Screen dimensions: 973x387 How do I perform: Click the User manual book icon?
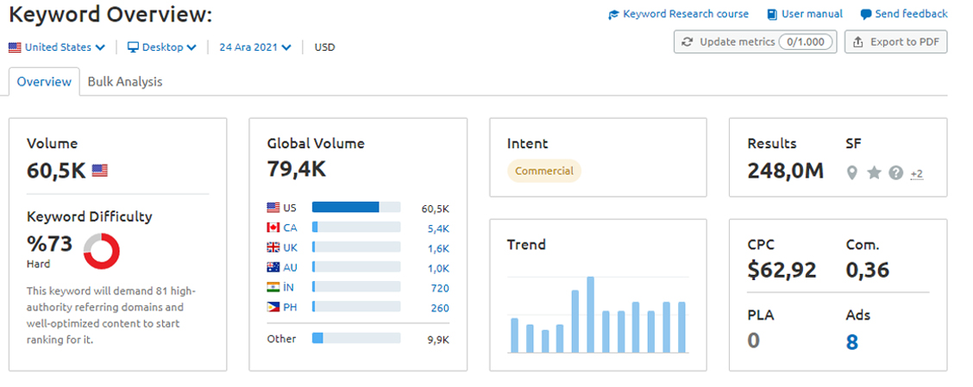coord(772,15)
